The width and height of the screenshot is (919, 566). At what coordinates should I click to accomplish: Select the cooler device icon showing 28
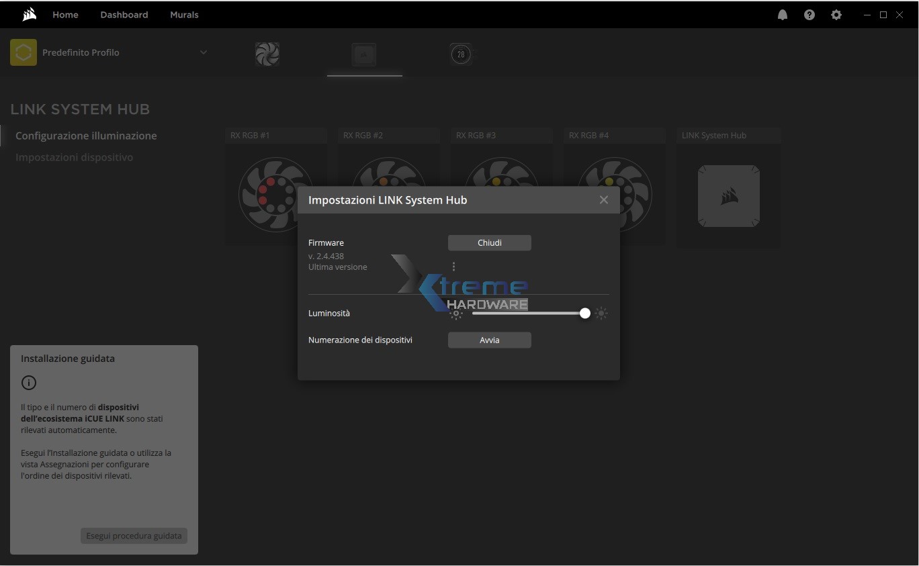coord(461,54)
